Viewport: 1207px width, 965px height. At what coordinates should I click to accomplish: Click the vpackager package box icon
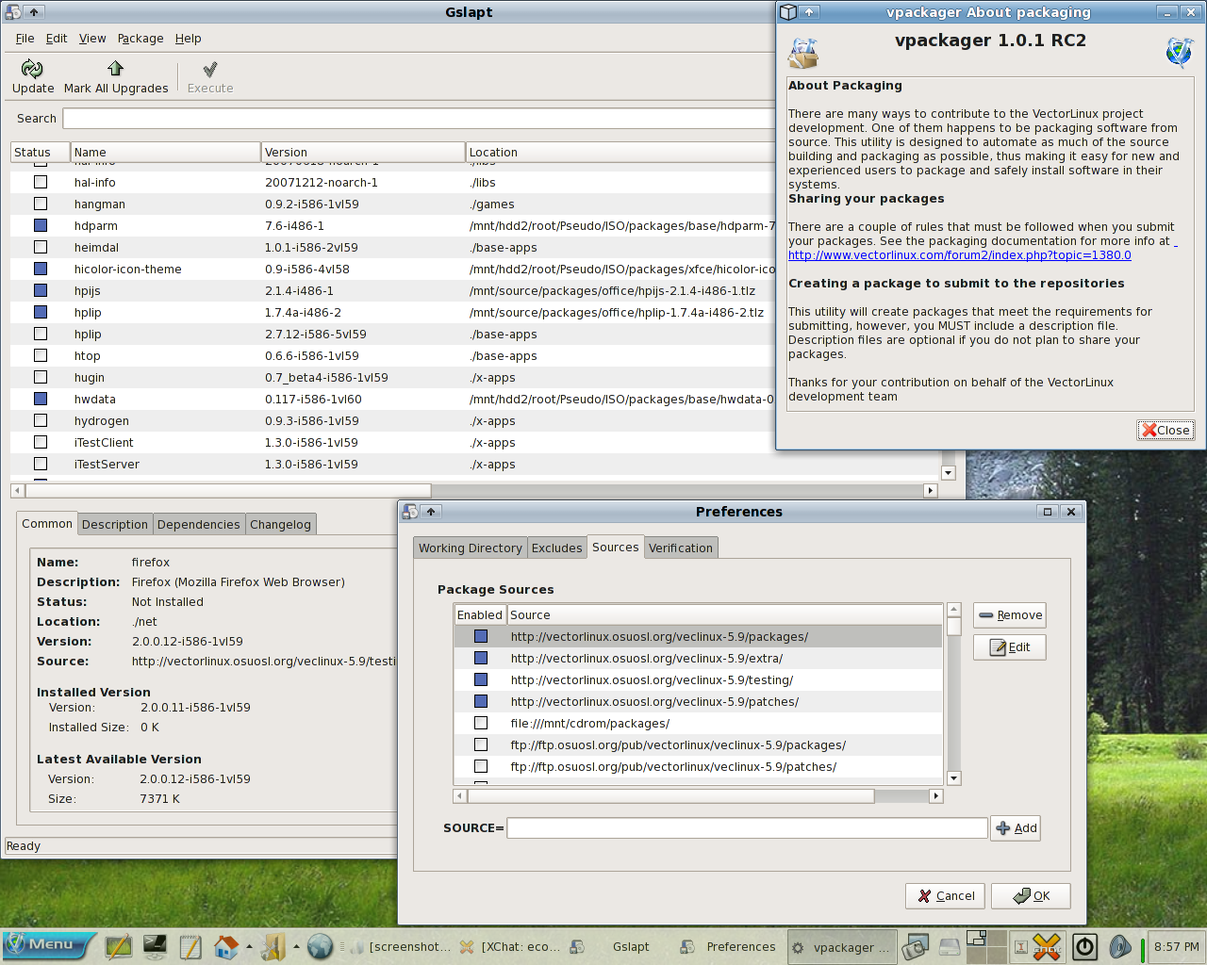803,53
